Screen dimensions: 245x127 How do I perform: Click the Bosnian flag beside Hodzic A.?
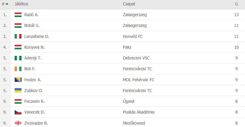[18, 80]
